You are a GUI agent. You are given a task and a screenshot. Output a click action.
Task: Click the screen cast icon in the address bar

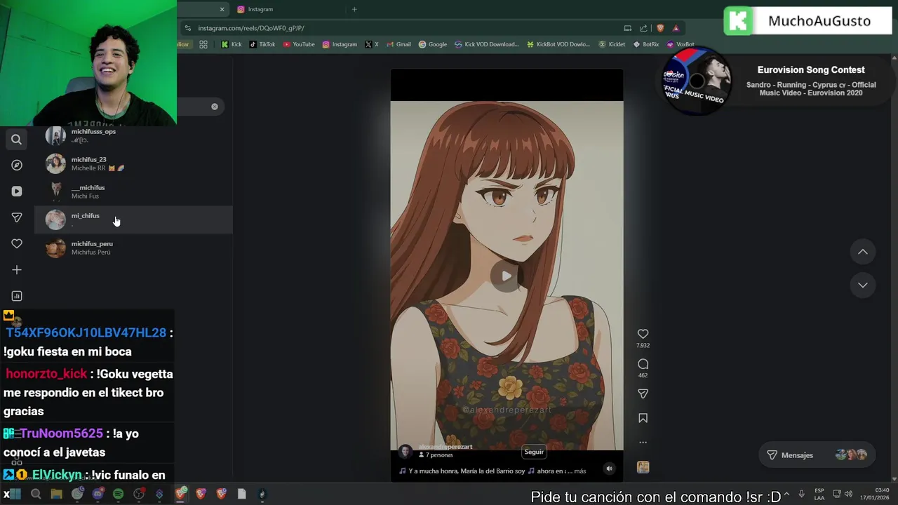[x=628, y=28]
